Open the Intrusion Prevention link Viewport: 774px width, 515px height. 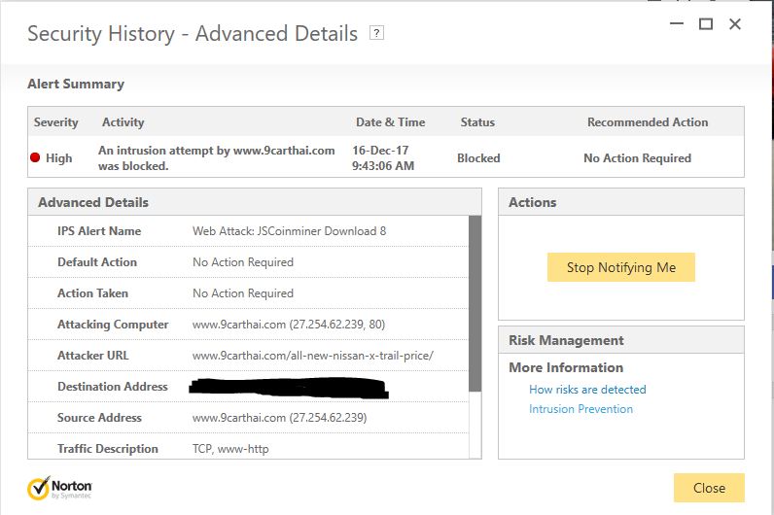581,409
